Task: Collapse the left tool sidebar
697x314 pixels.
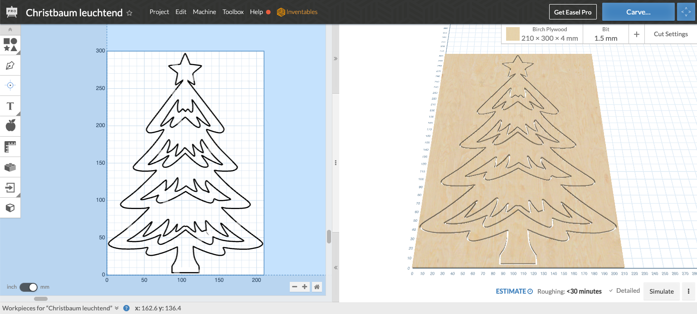Action: click(10, 30)
